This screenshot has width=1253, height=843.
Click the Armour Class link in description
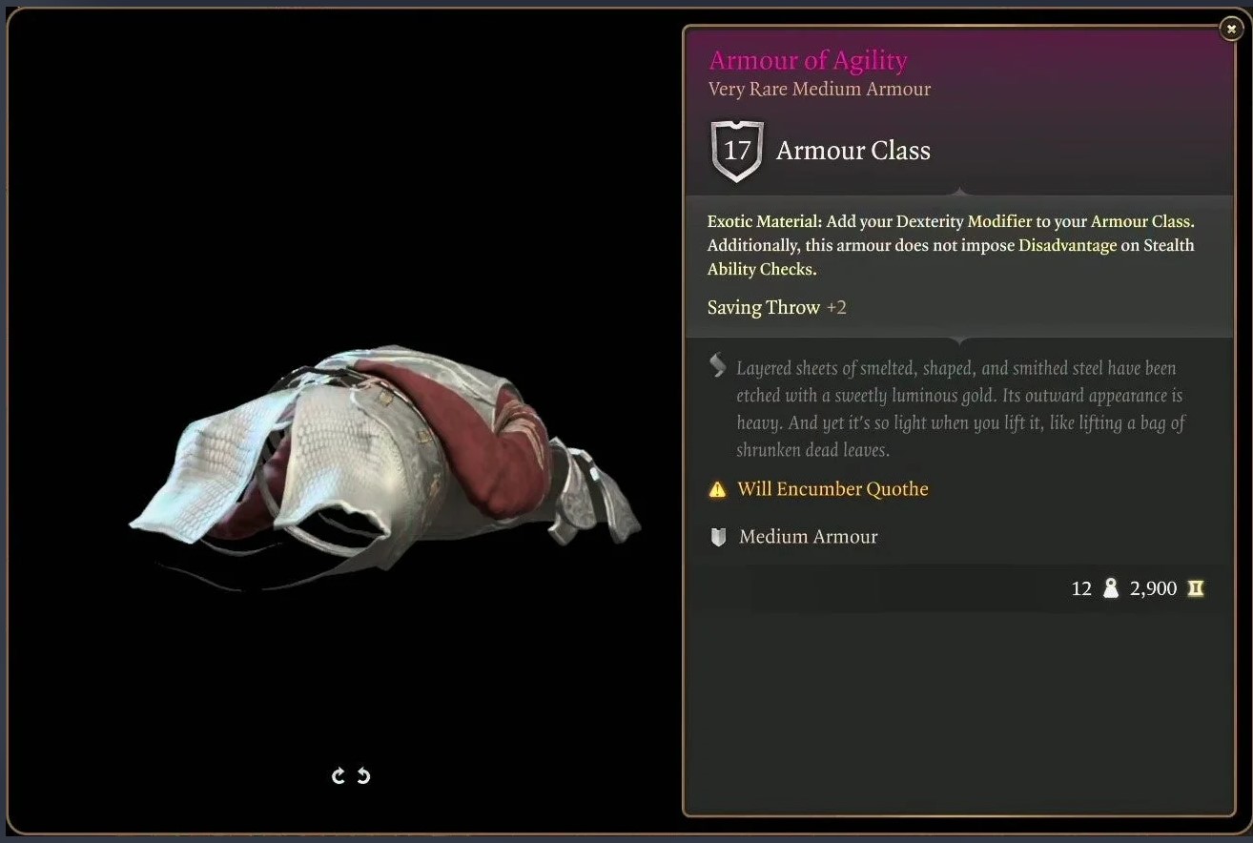point(1142,221)
